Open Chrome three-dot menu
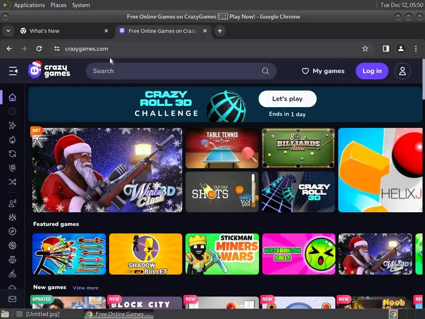This screenshot has height=319, width=425. (416, 49)
